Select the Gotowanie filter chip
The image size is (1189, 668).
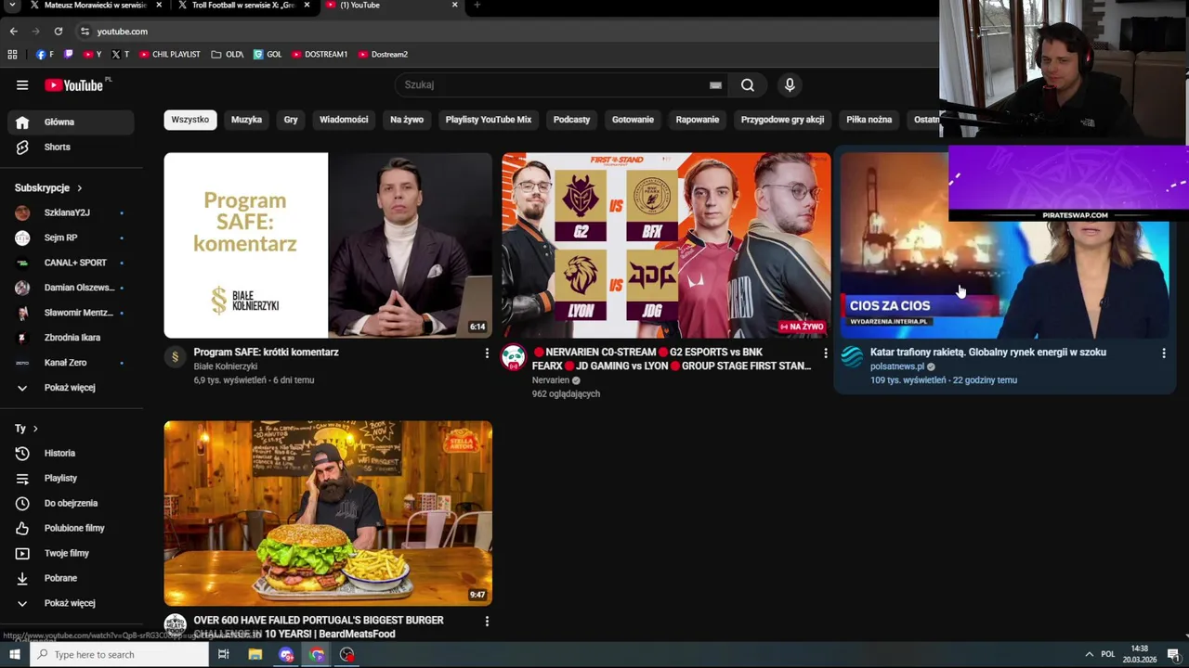click(x=633, y=120)
